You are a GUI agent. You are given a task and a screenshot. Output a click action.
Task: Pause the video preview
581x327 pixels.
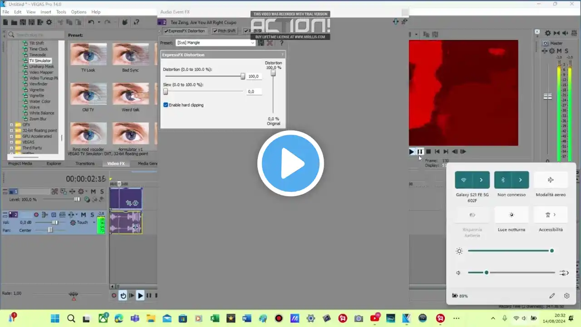pyautogui.click(x=420, y=152)
